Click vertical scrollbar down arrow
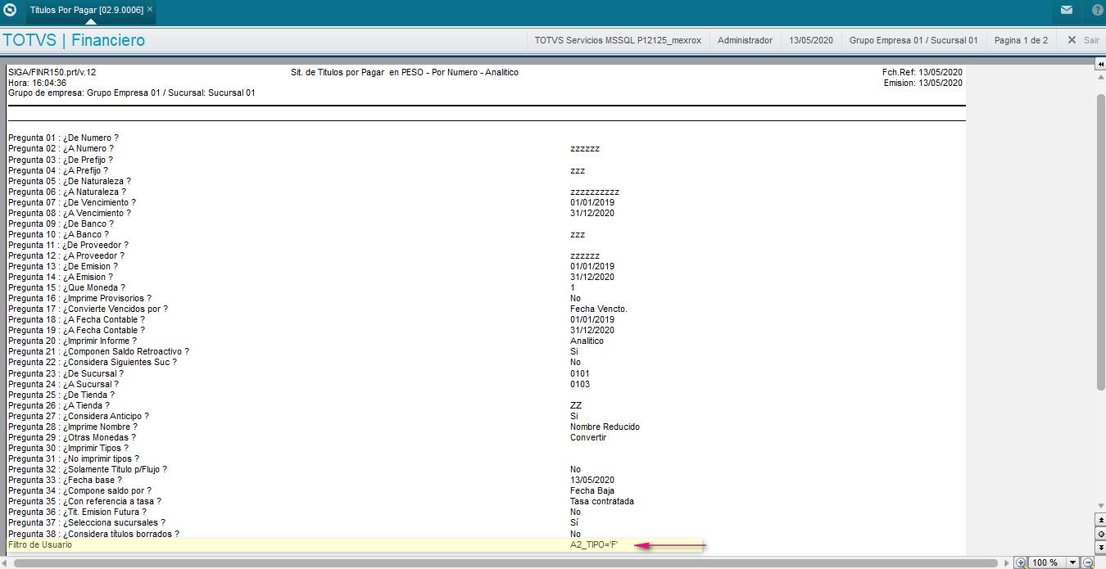1106x569 pixels. click(1100, 505)
